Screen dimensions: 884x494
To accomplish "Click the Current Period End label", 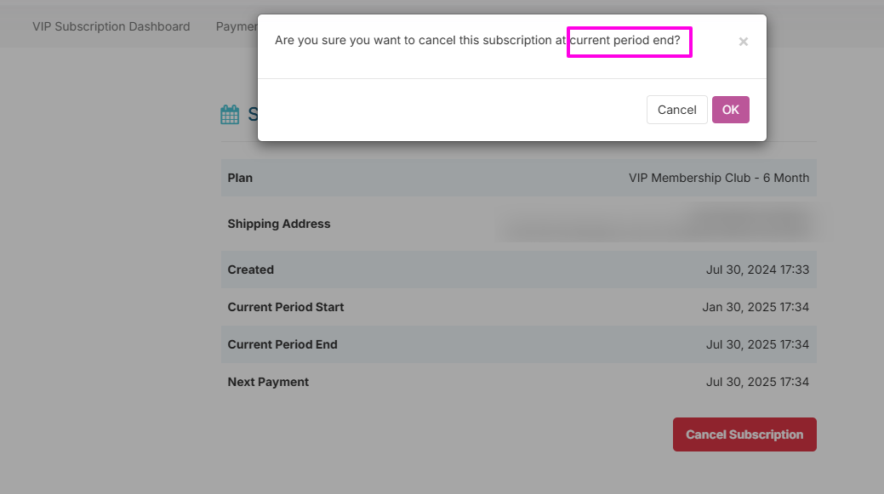I will [282, 344].
